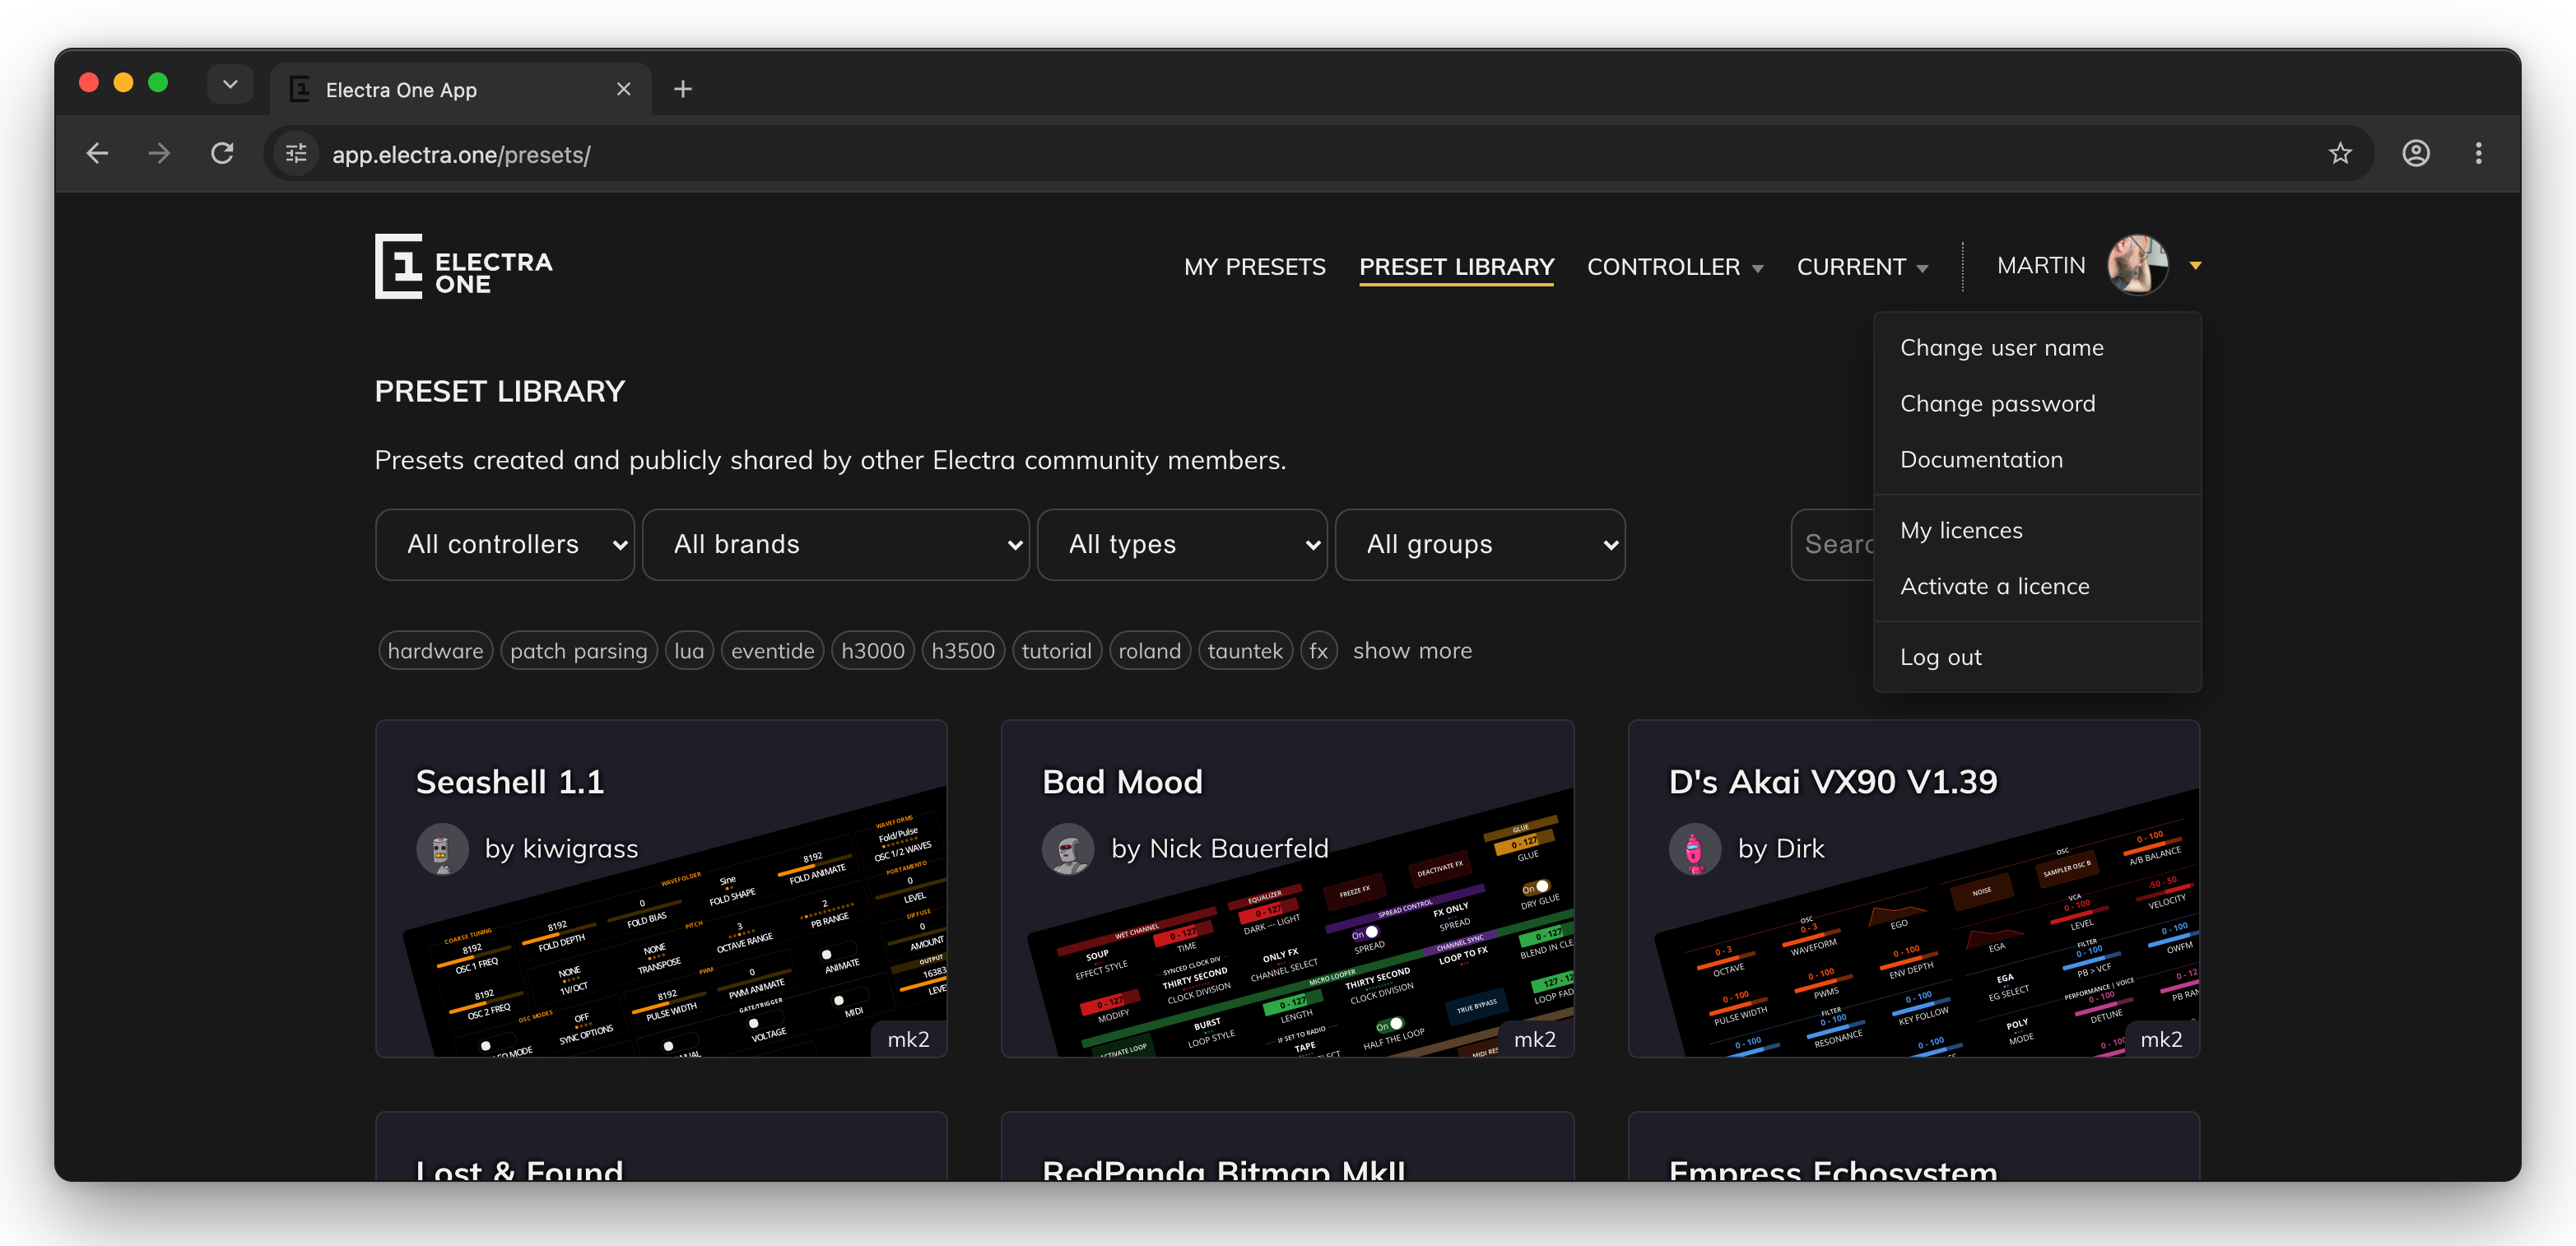This screenshot has width=2576, height=1246.
Task: Expand the Controller menu
Action: click(x=1674, y=267)
